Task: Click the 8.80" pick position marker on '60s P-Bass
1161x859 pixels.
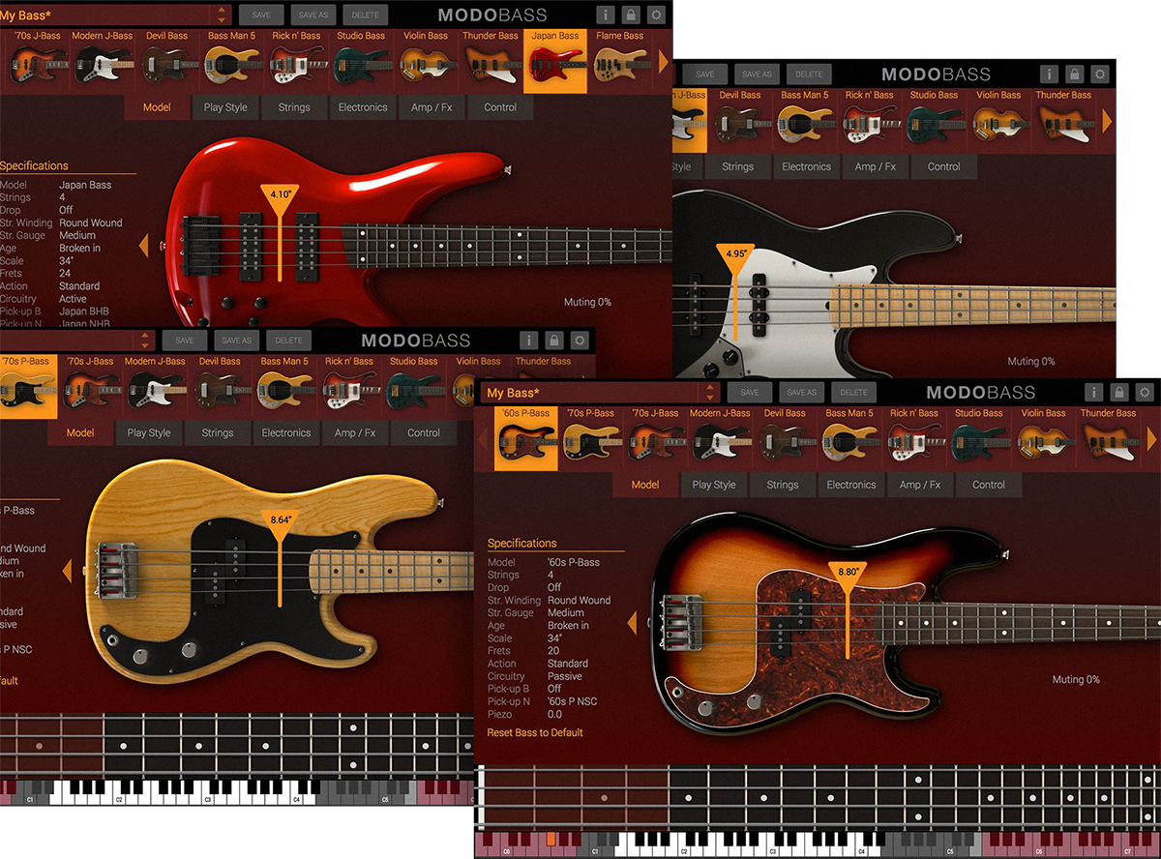Action: (x=848, y=609)
